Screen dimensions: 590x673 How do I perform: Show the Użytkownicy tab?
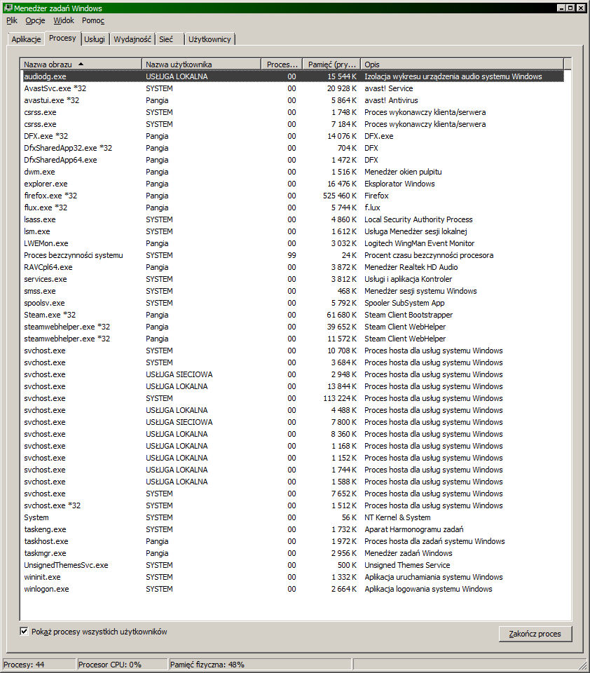(210, 39)
